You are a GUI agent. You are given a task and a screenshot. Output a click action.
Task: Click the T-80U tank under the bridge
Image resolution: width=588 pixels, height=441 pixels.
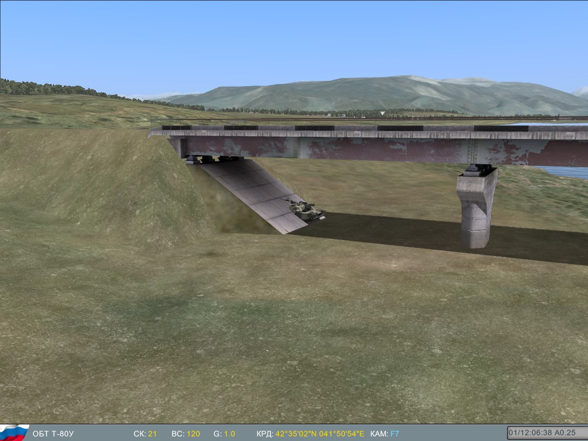click(305, 211)
